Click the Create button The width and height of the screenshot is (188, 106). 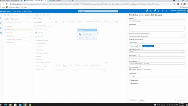[133, 100]
